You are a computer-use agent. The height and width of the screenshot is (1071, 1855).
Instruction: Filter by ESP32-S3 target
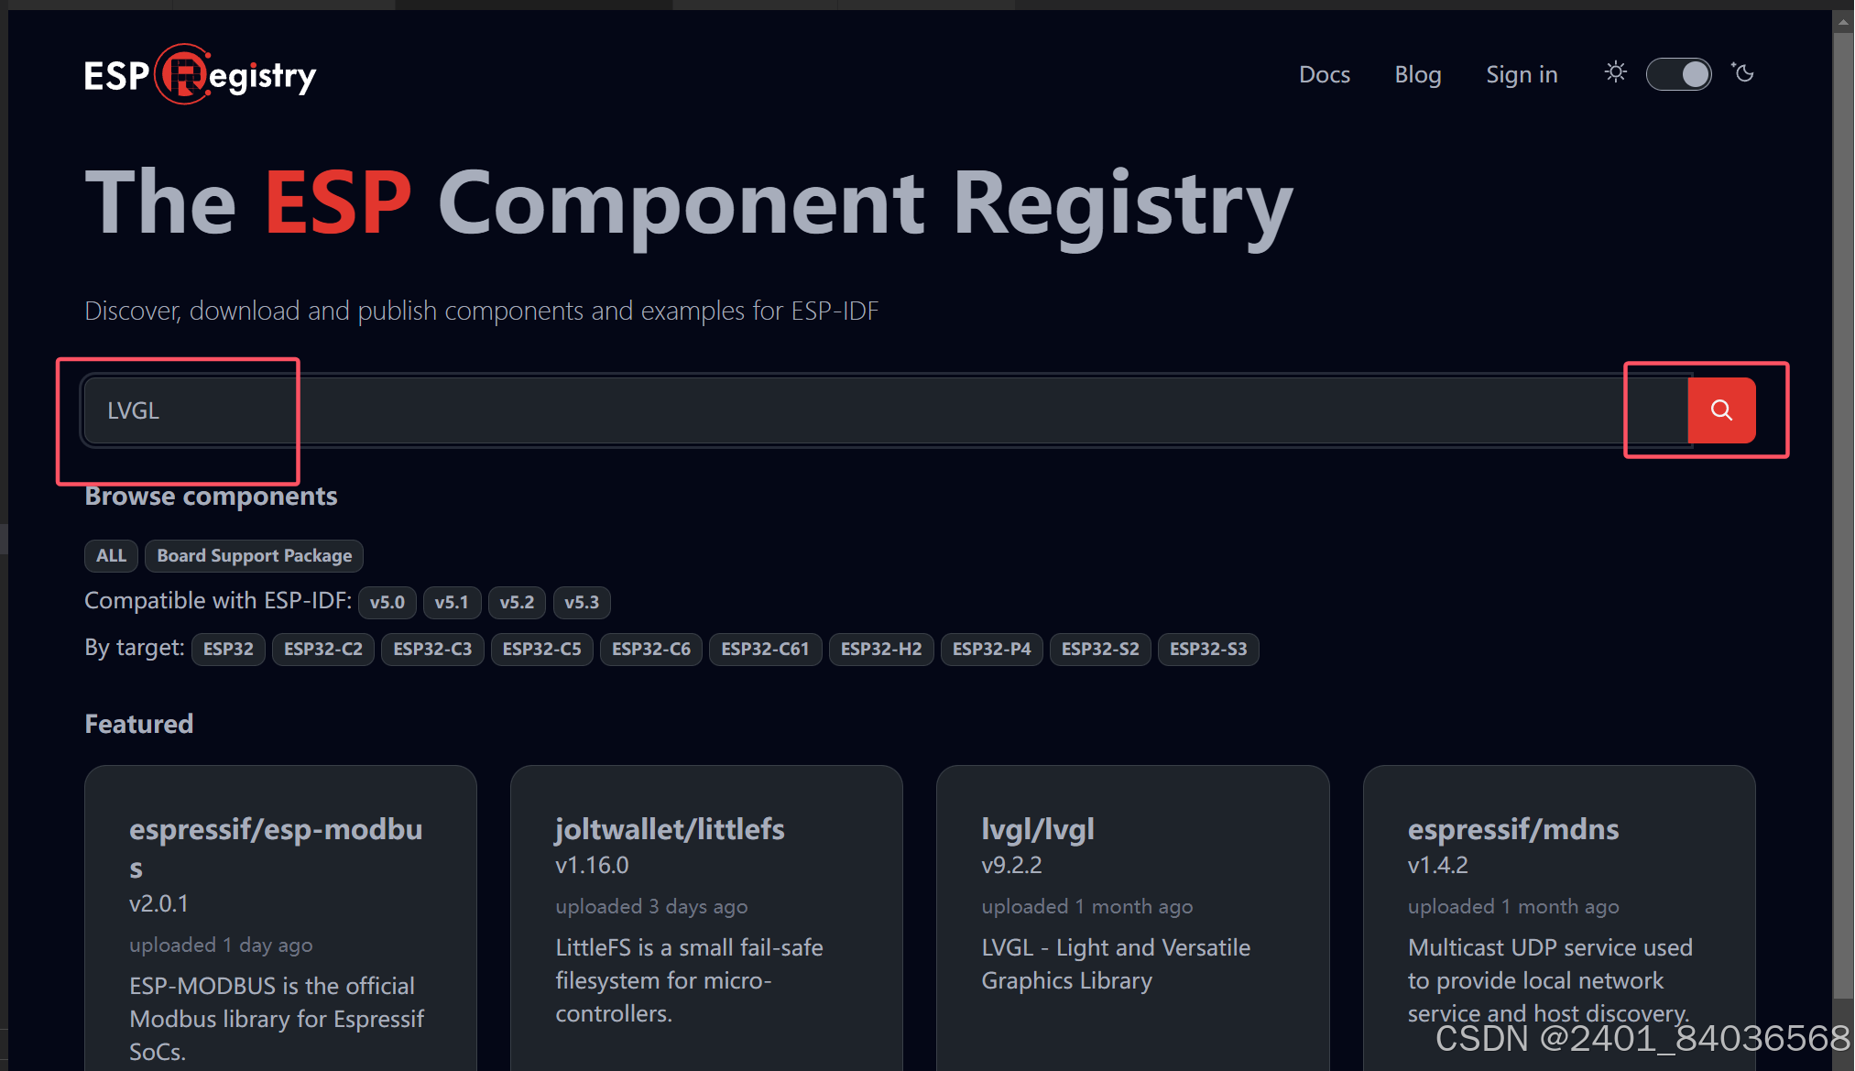tap(1207, 649)
